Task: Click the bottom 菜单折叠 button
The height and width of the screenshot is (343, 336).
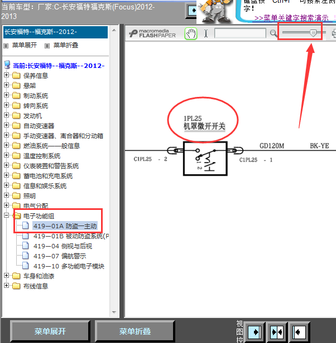Action: pyautogui.click(x=135, y=331)
